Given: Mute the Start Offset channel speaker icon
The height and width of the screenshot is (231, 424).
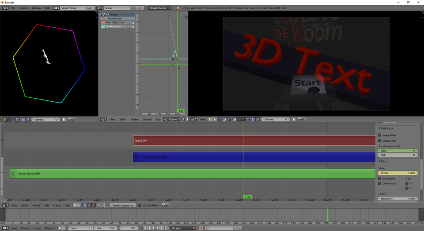Looking at the screenshot, I should [x=129, y=22].
